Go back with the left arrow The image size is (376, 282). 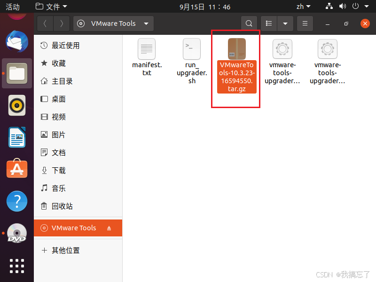pos(45,23)
